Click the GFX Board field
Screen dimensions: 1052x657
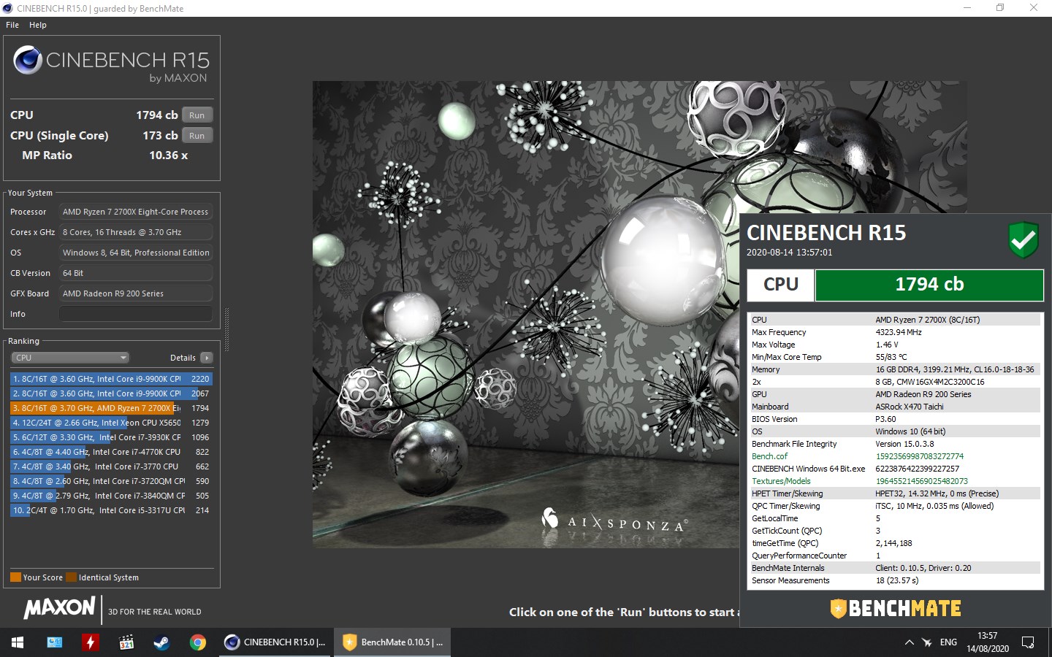[136, 293]
